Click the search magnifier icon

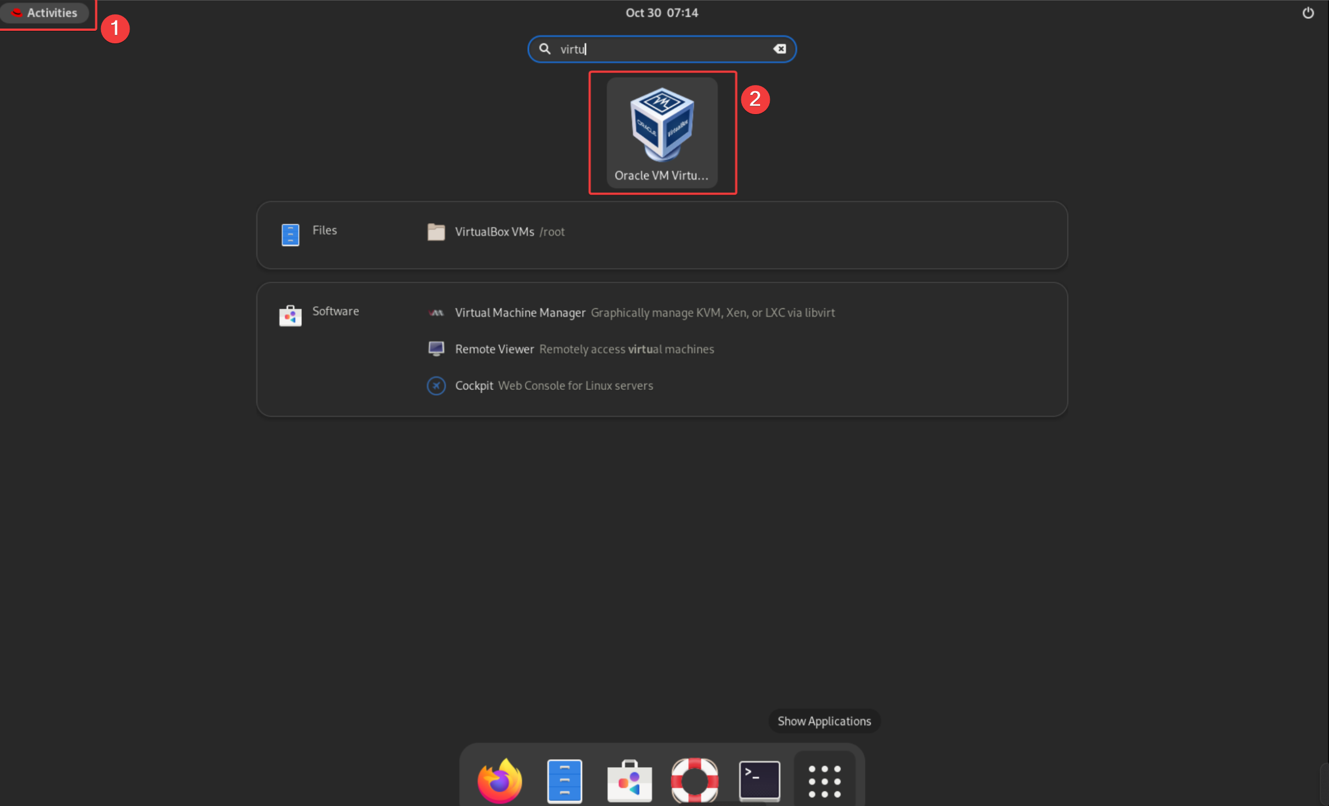[x=545, y=49]
